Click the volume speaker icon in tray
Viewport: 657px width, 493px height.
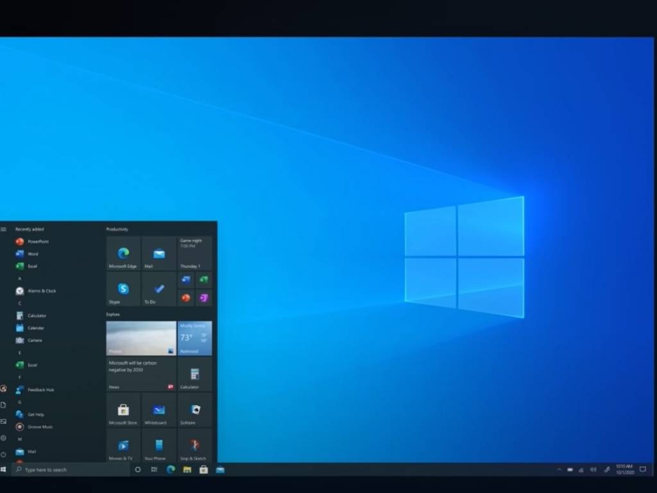(593, 469)
